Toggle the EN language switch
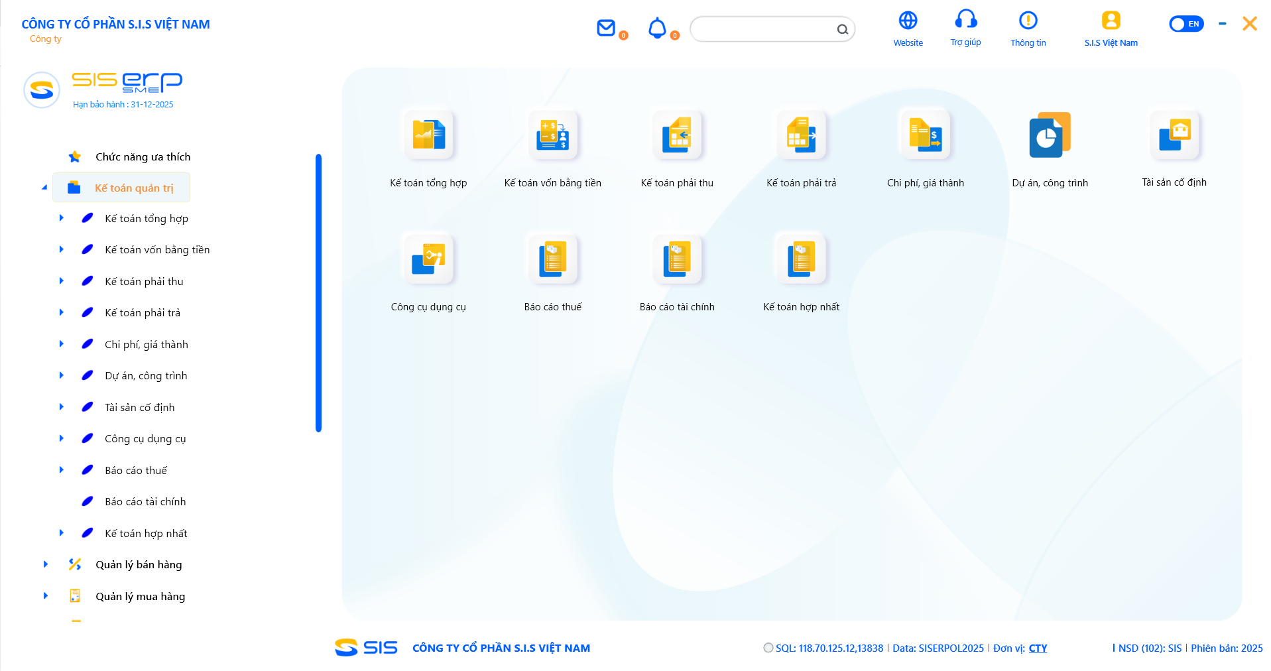 coord(1186,24)
